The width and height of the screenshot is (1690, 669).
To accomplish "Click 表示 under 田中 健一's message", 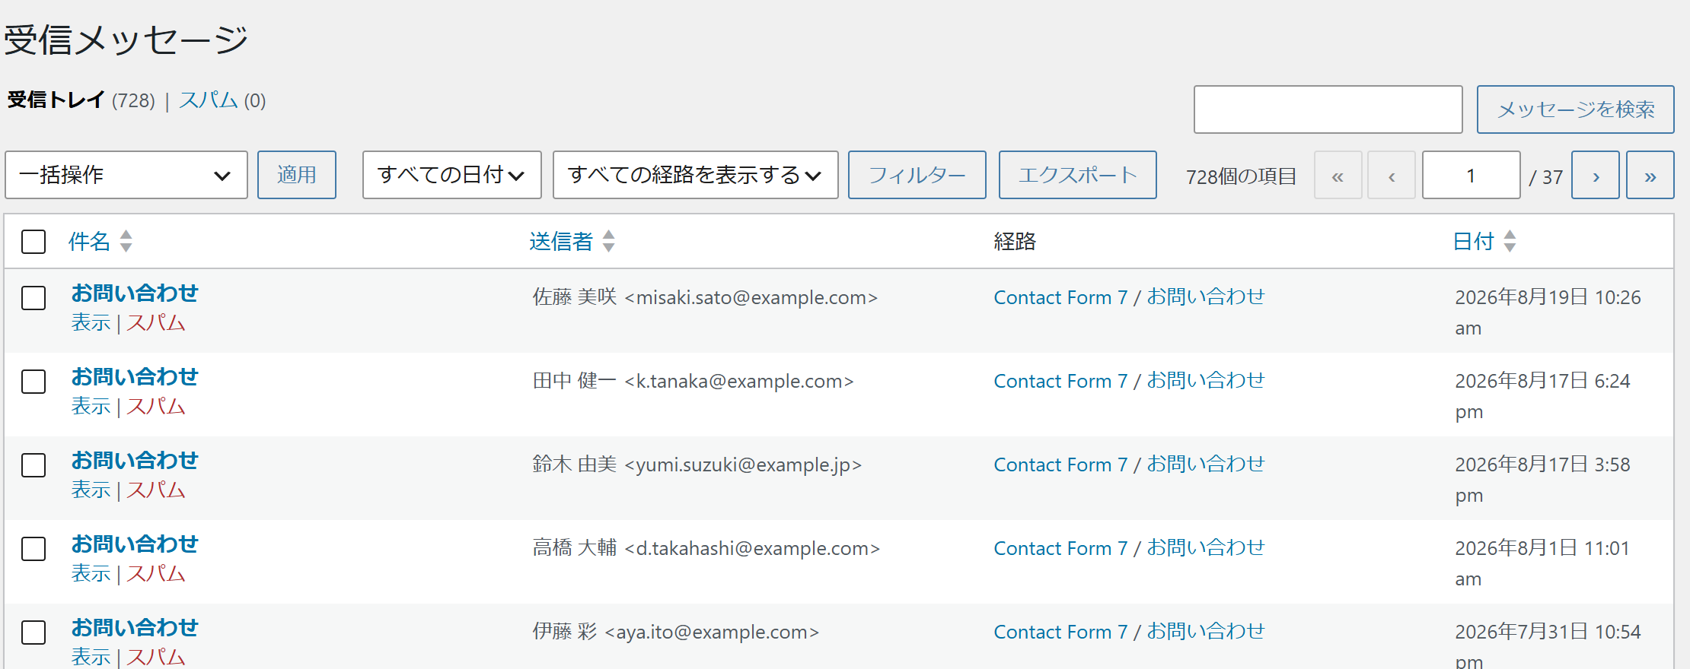I will click(91, 407).
